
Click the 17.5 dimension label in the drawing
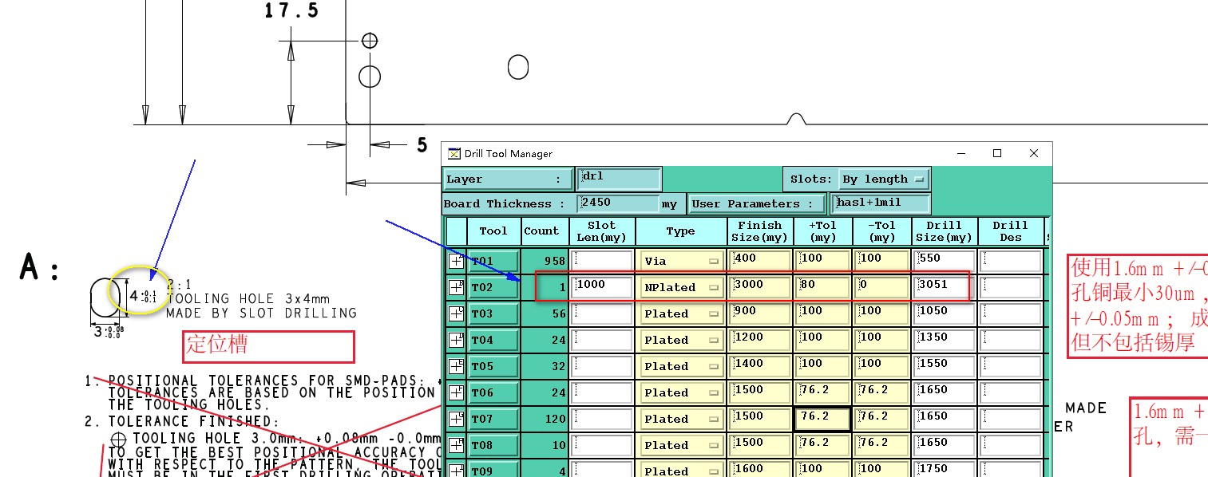pyautogui.click(x=291, y=10)
